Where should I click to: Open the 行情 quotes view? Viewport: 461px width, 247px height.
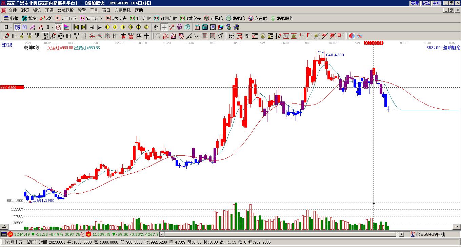tap(11, 18)
